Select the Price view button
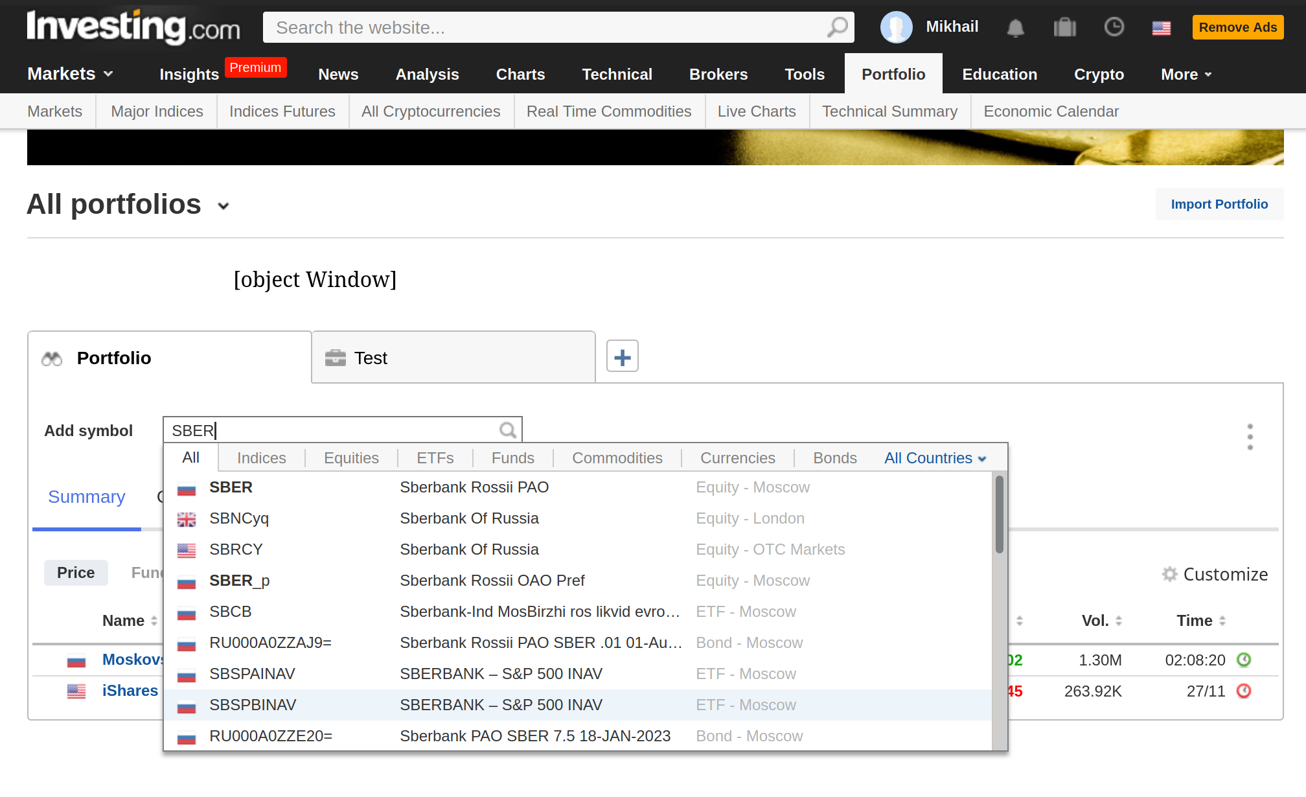This screenshot has width=1306, height=797. coord(76,573)
